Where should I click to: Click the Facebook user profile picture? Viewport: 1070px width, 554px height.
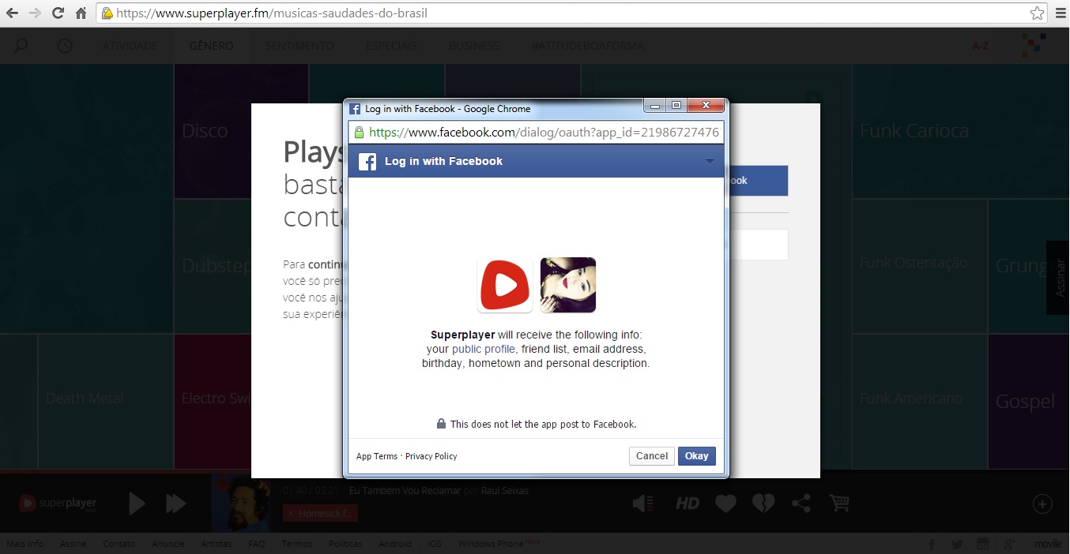(x=567, y=285)
